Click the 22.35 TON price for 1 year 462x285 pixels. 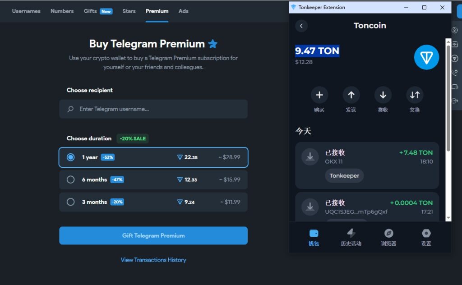pyautogui.click(x=187, y=157)
